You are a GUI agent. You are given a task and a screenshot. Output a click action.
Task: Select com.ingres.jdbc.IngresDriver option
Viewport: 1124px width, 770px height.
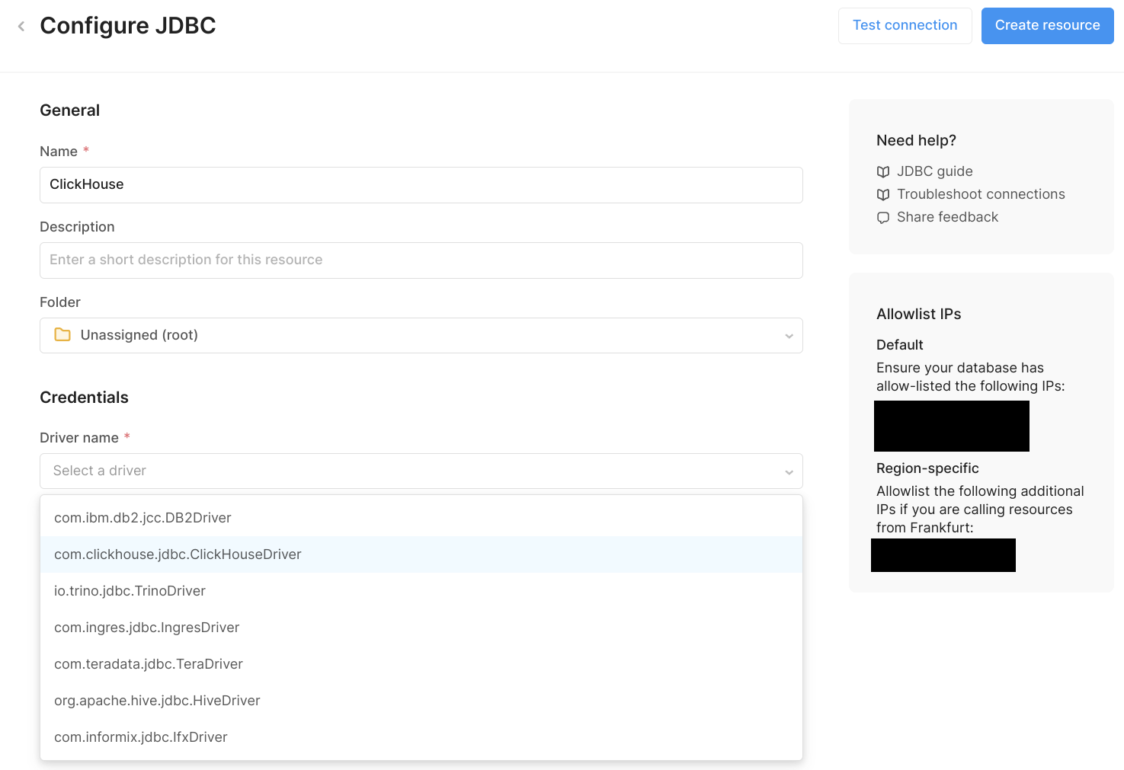[x=146, y=628]
